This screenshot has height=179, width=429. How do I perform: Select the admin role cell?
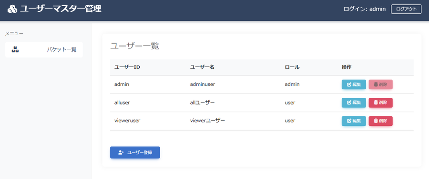292,85
